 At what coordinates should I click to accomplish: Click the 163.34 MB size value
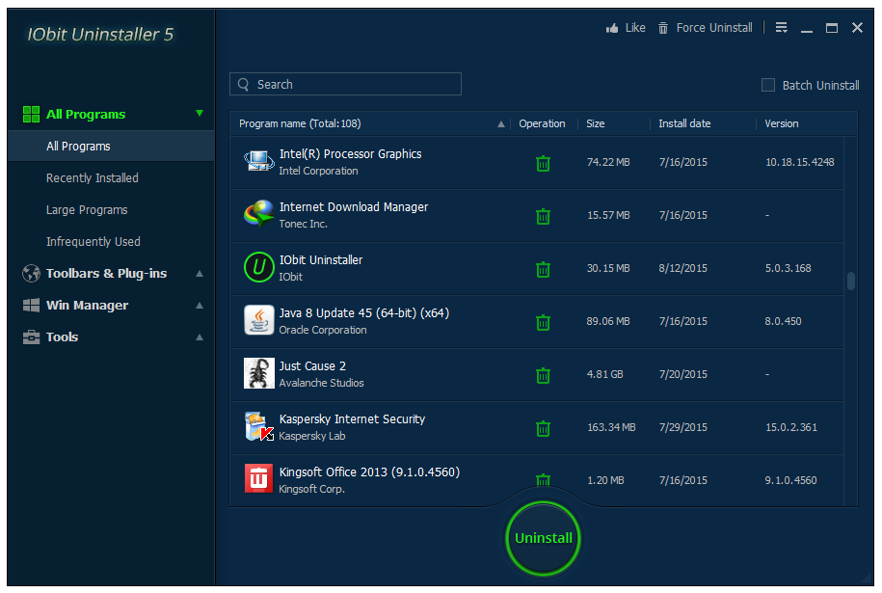click(611, 427)
